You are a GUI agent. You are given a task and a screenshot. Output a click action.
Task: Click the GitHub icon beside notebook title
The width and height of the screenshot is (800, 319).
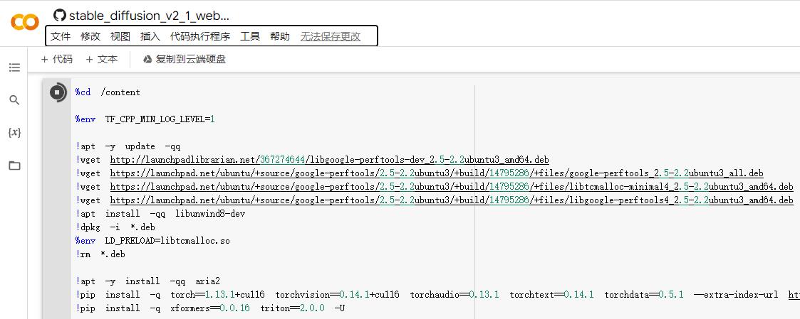pos(60,15)
